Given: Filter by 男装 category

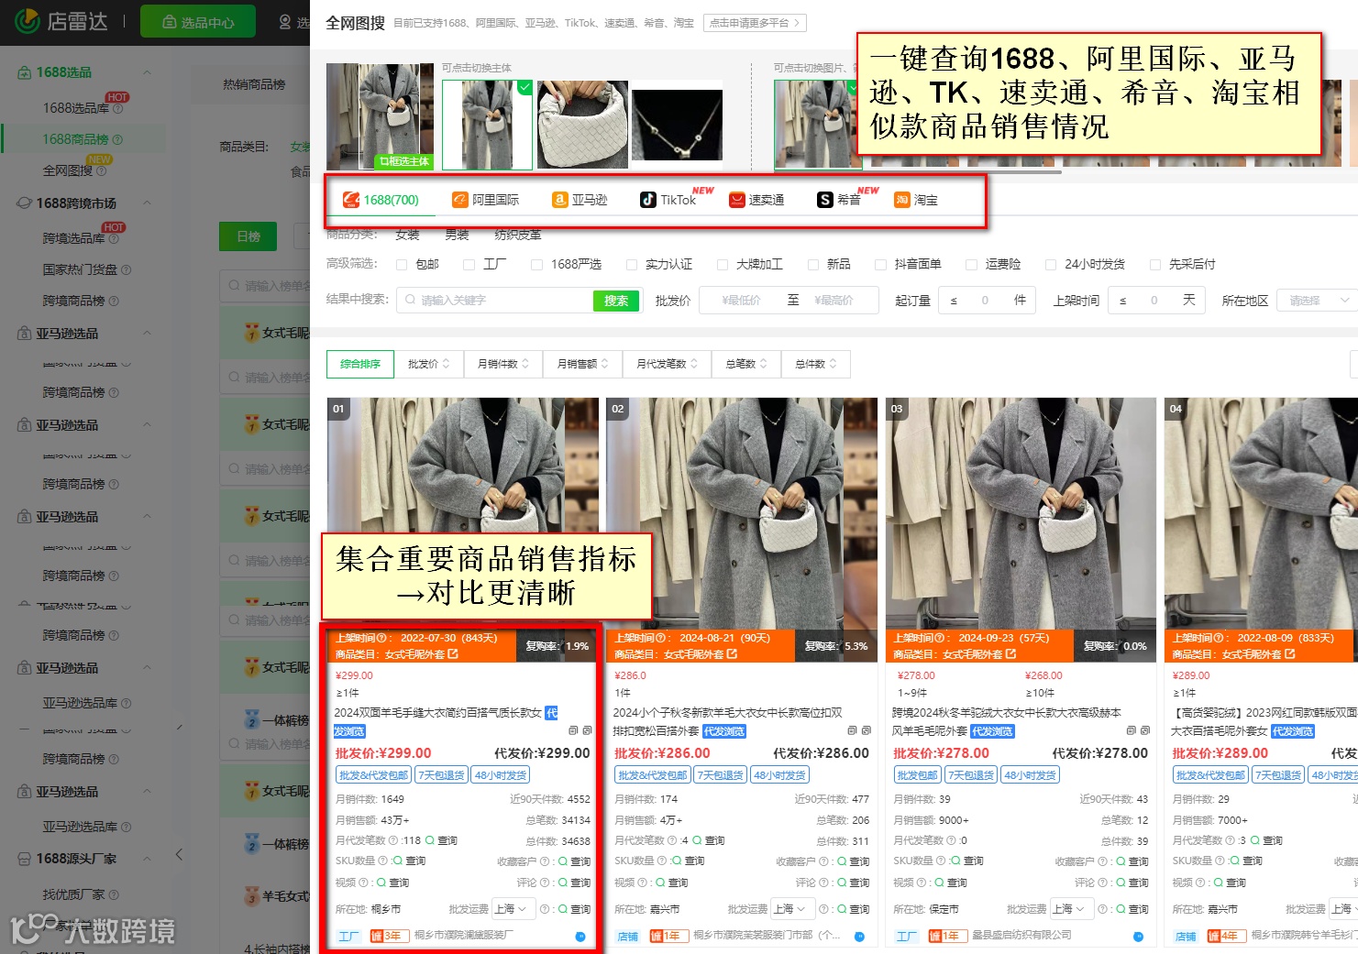Looking at the screenshot, I should (x=457, y=236).
